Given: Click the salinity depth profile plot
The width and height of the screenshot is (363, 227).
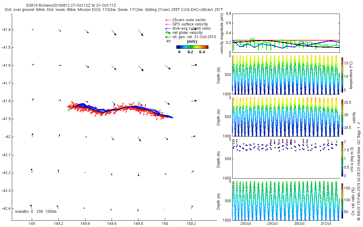Looking at the screenshot, I should coord(286,117).
